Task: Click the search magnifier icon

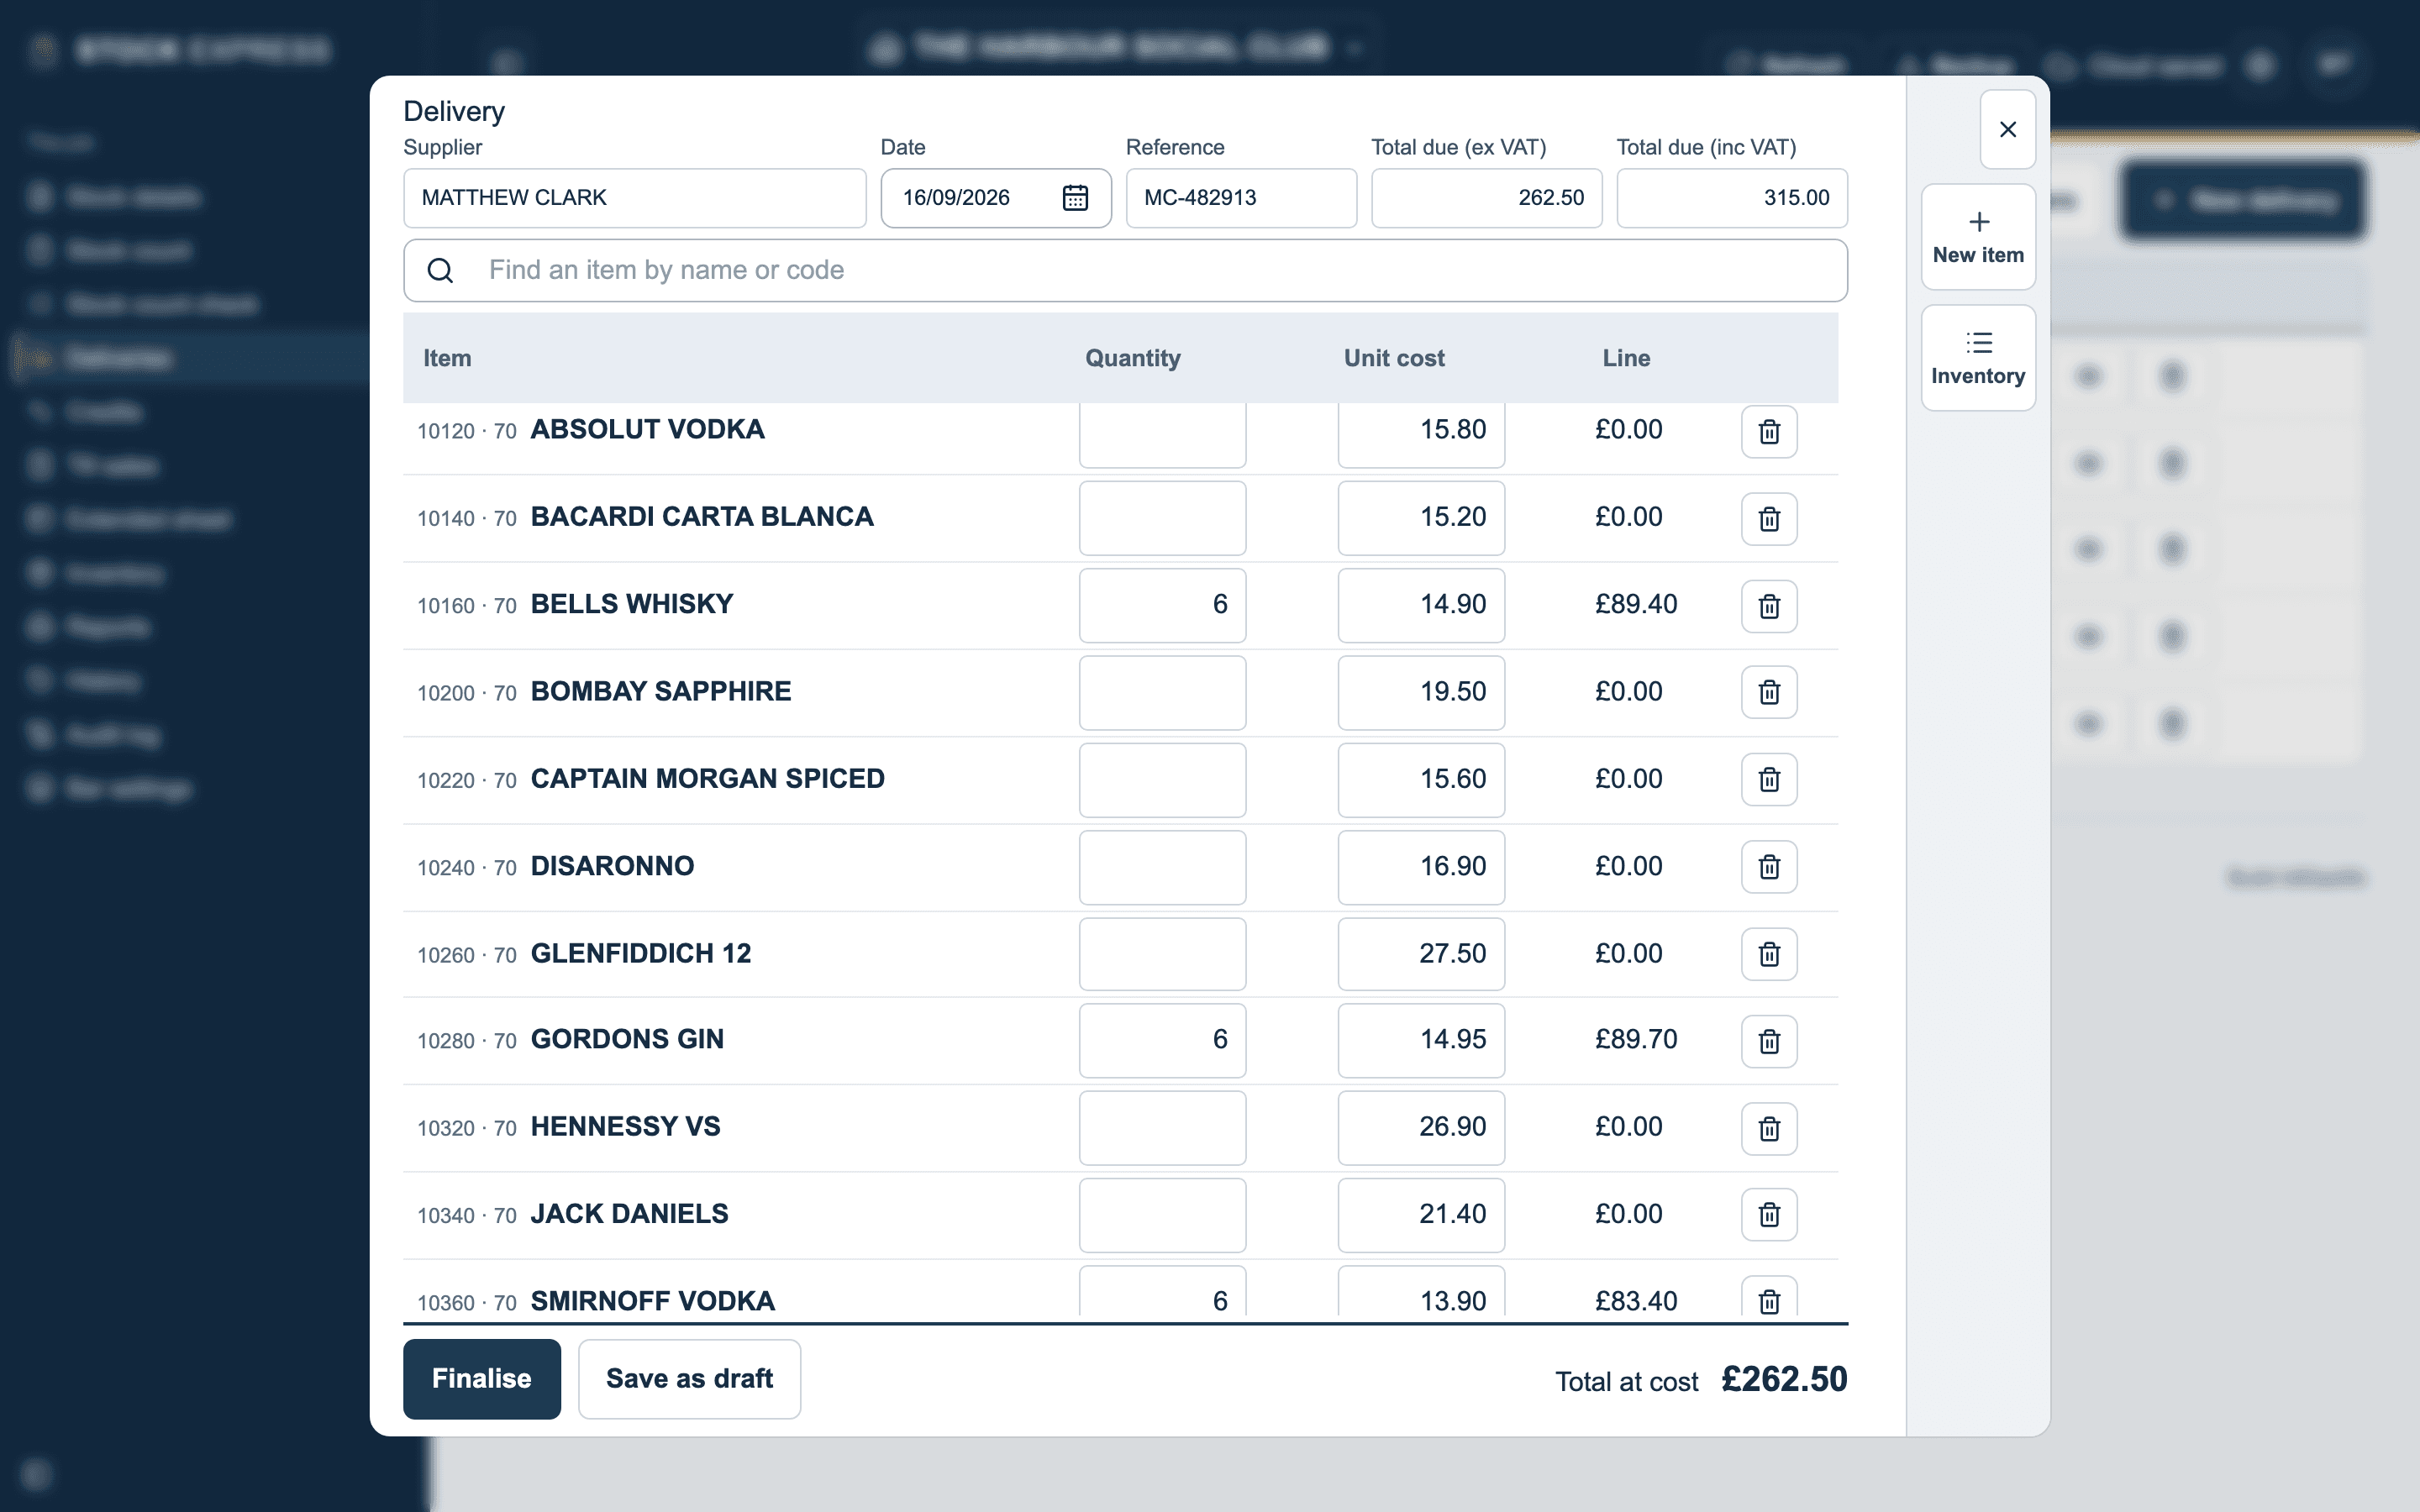Action: (440, 270)
